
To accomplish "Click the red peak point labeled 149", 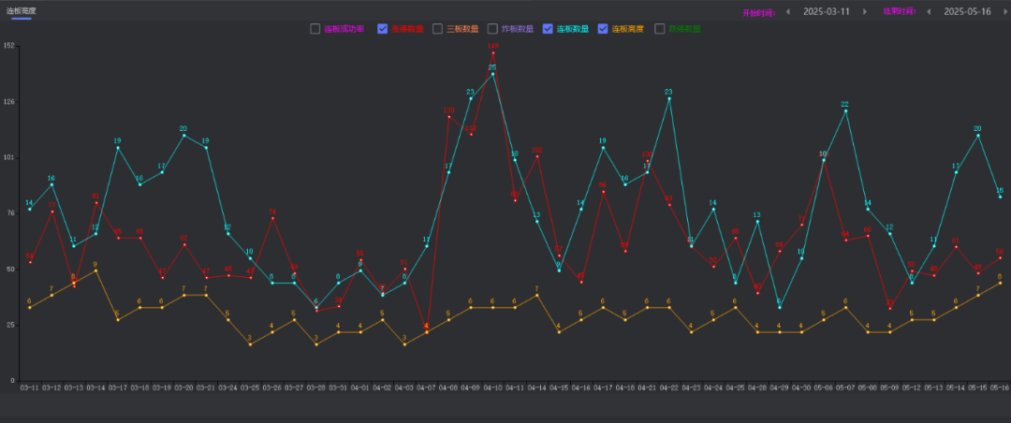I will click(492, 52).
